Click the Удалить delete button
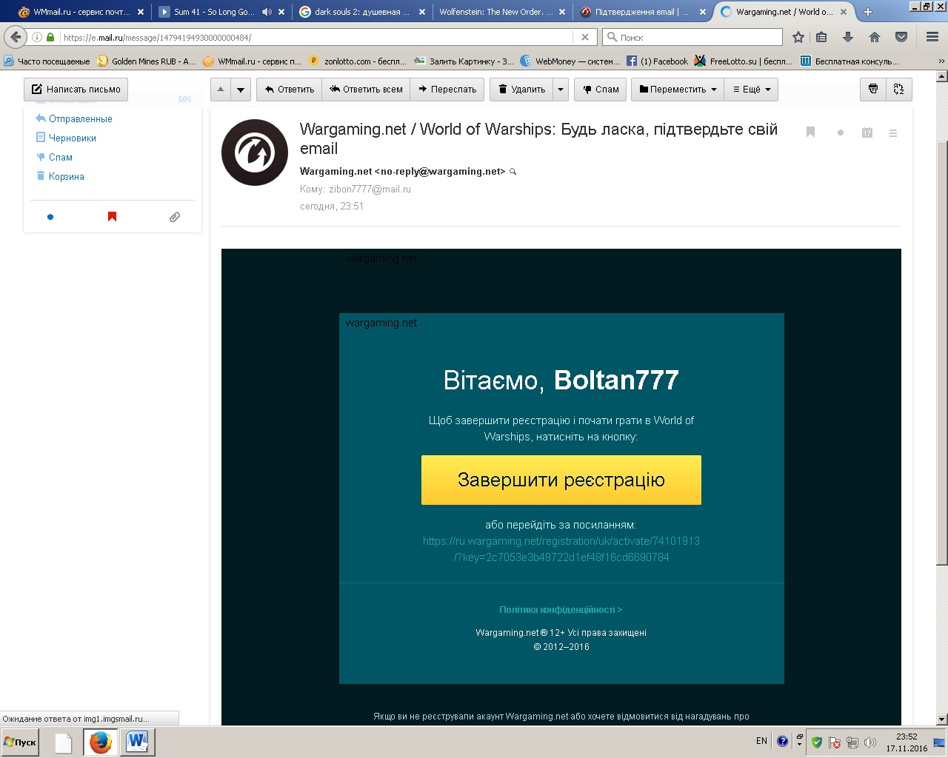The image size is (948, 758). point(521,89)
